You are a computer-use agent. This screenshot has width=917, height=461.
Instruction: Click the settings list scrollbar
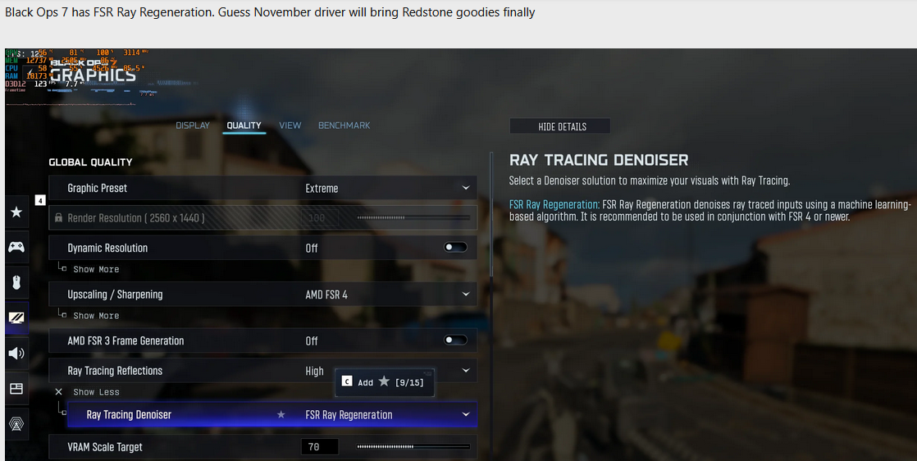pos(492,213)
